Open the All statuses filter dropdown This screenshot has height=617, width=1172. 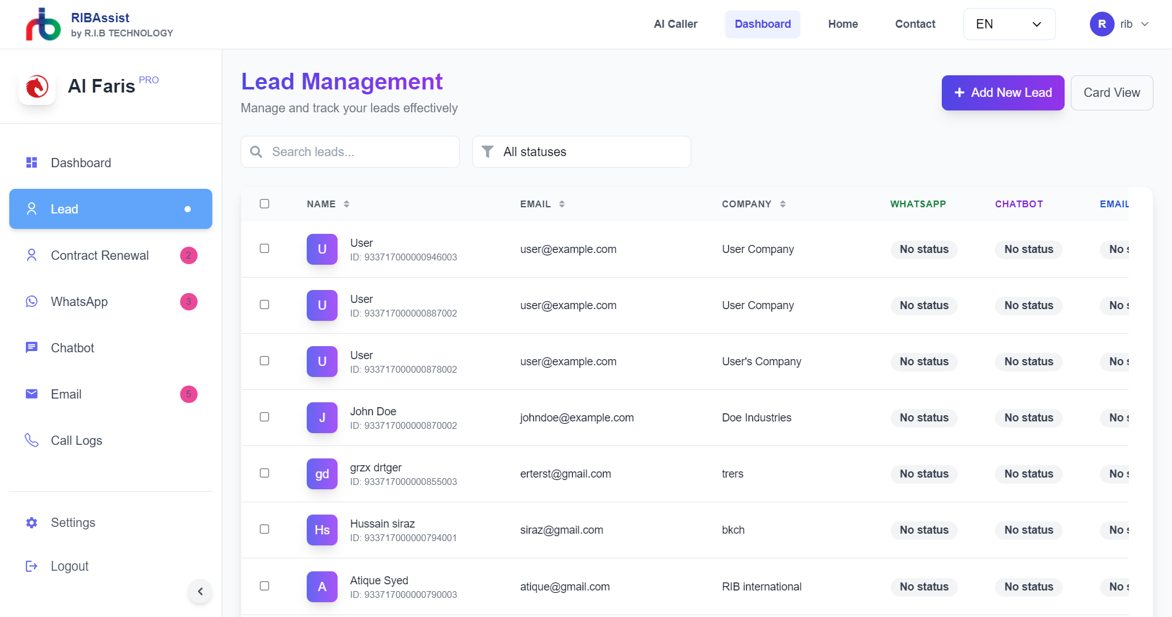(581, 151)
